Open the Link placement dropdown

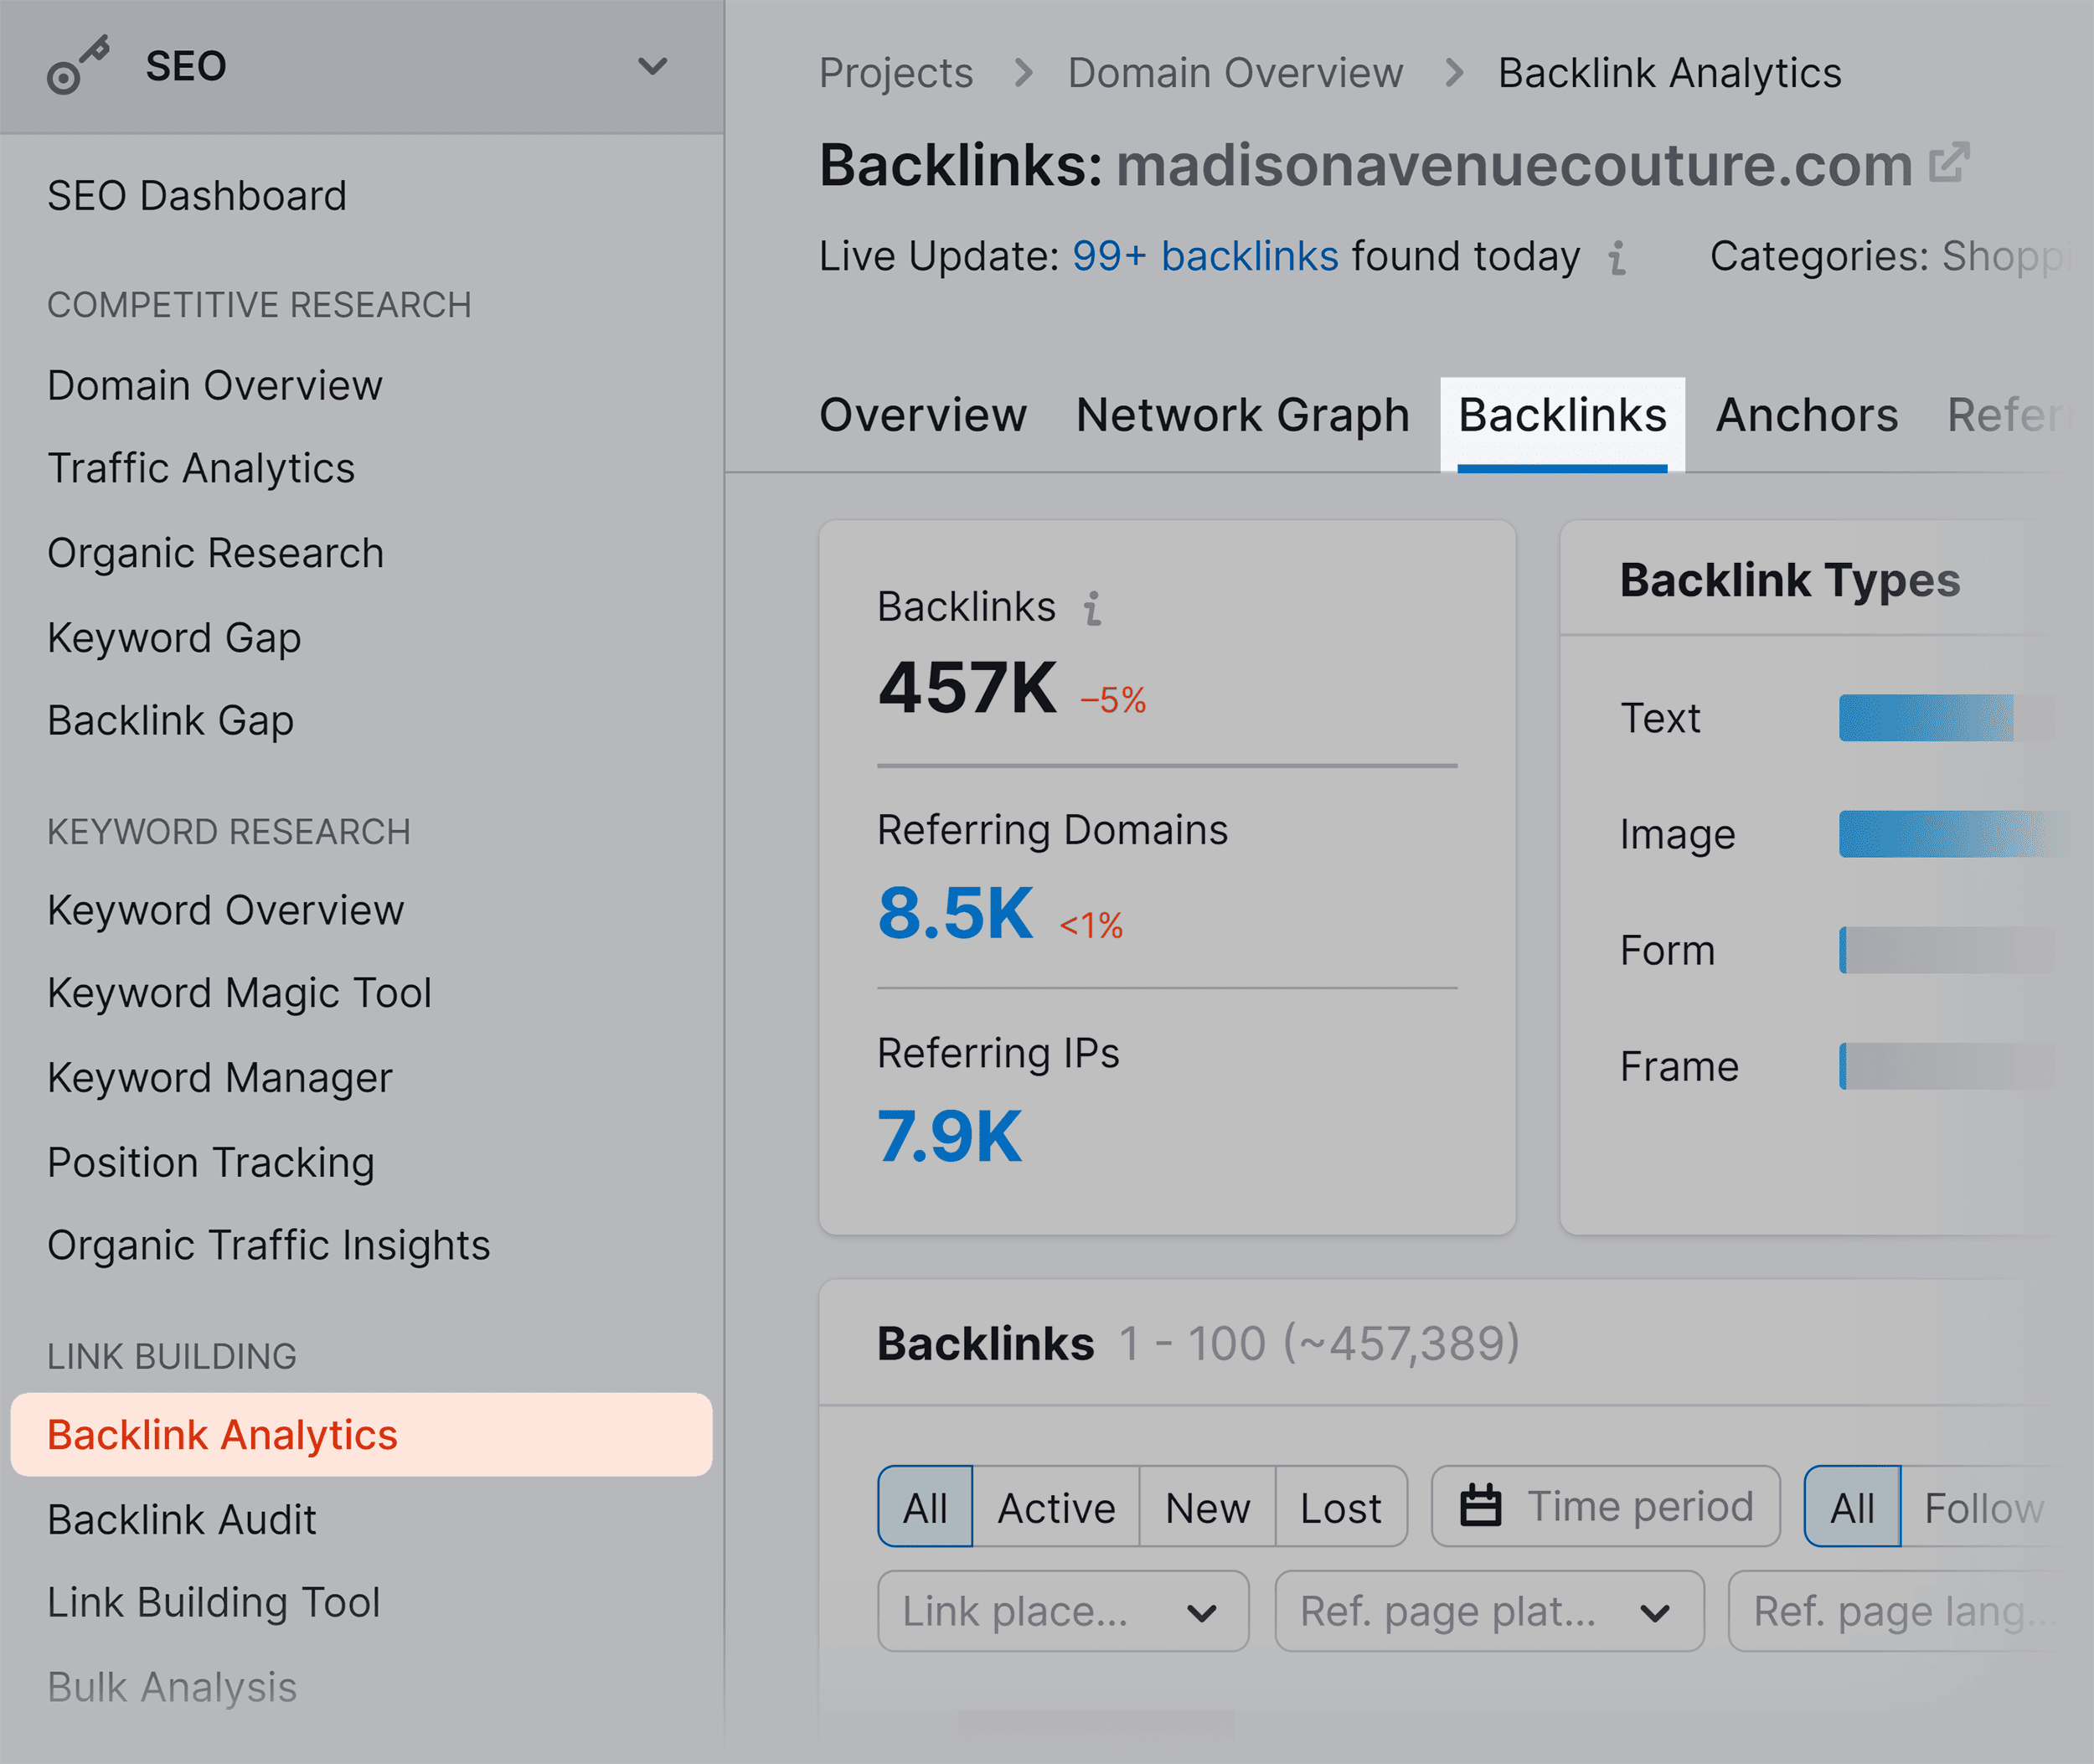[1063, 1611]
